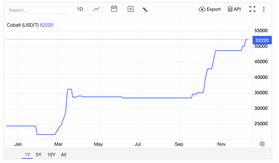Switch to the 10Y time range
This screenshot has width=279, height=163.
pyautogui.click(x=51, y=155)
